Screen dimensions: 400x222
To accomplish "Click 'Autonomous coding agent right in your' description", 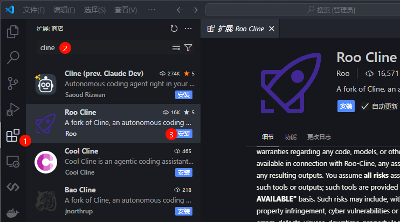I will [129, 84].
